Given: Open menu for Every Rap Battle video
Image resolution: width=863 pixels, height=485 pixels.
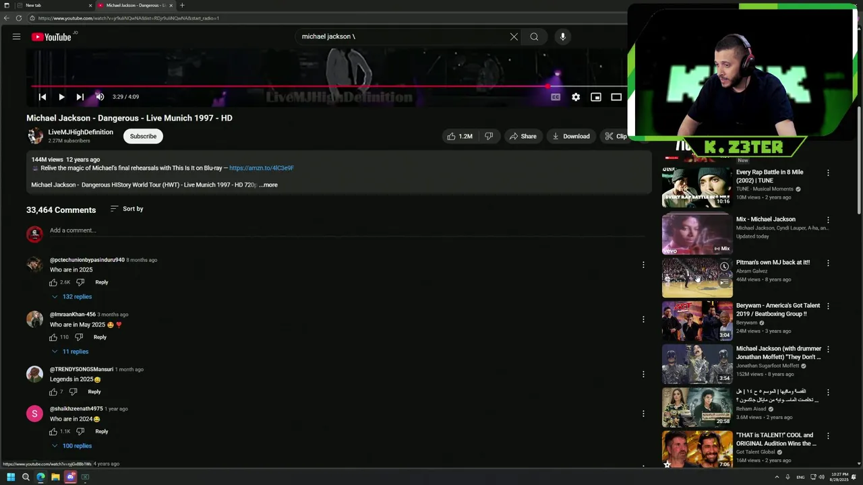Looking at the screenshot, I should pyautogui.click(x=828, y=173).
